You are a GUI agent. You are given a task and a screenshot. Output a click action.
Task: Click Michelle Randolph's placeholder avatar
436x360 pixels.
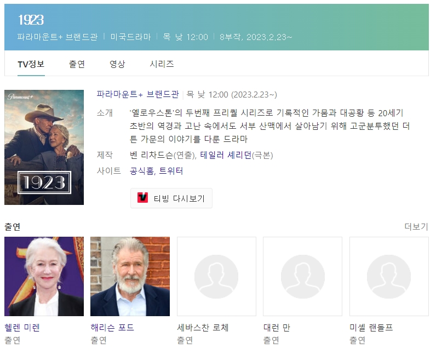[x=389, y=276]
